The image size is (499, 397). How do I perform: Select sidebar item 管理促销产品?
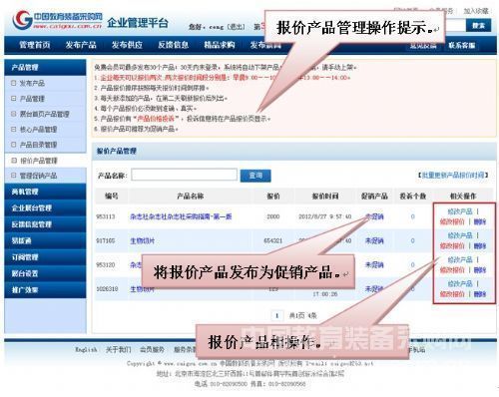point(38,176)
